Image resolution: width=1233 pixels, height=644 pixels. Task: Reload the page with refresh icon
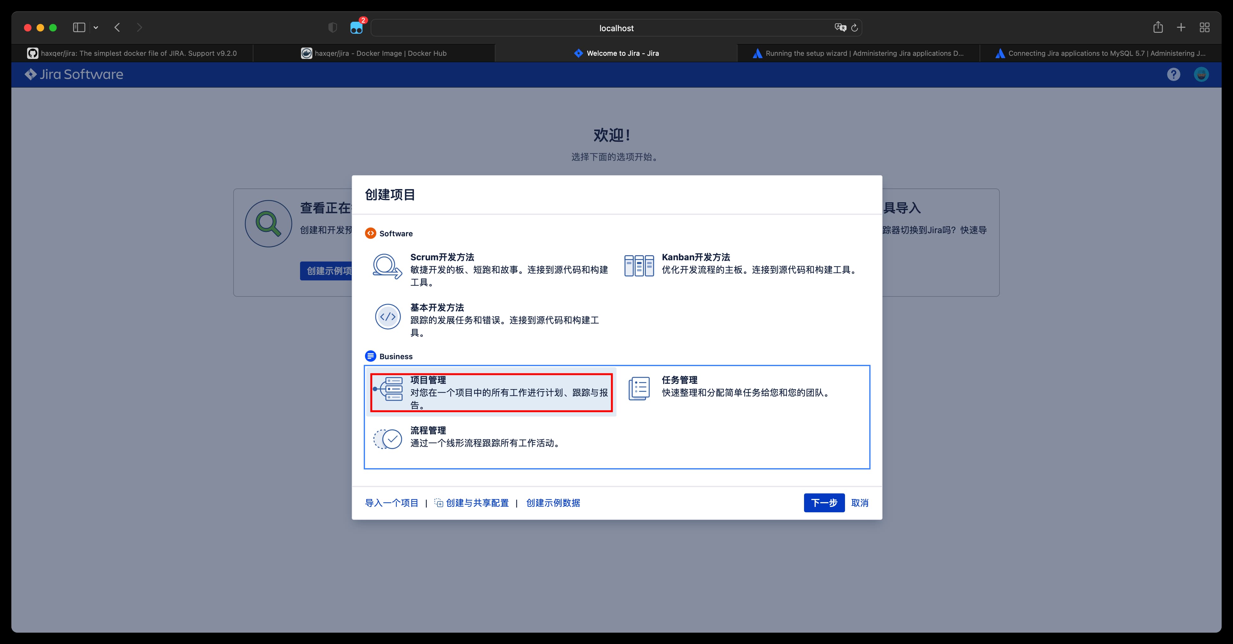tap(854, 28)
